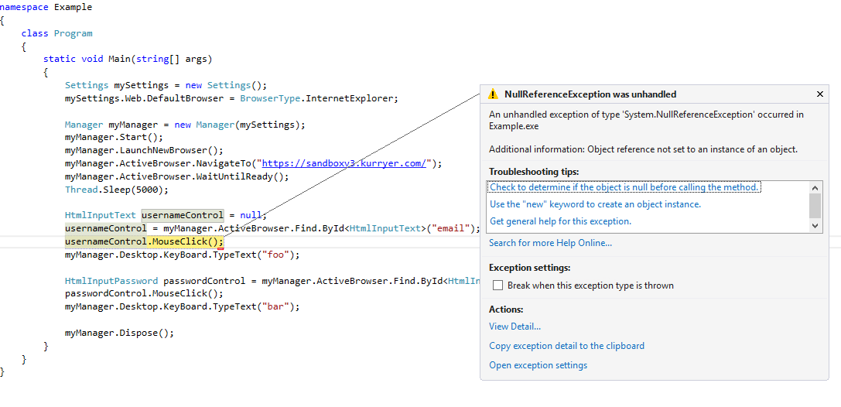The width and height of the screenshot is (841, 407).
Task: Open the 'Use the new keyword' tip
Action: point(595,204)
